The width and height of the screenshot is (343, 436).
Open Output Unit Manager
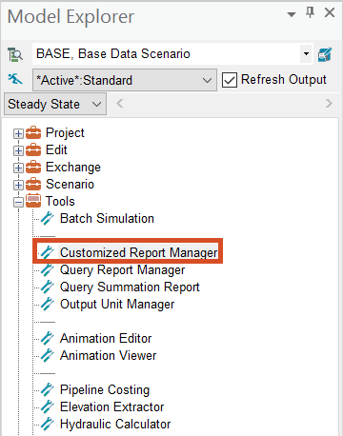pos(117,304)
